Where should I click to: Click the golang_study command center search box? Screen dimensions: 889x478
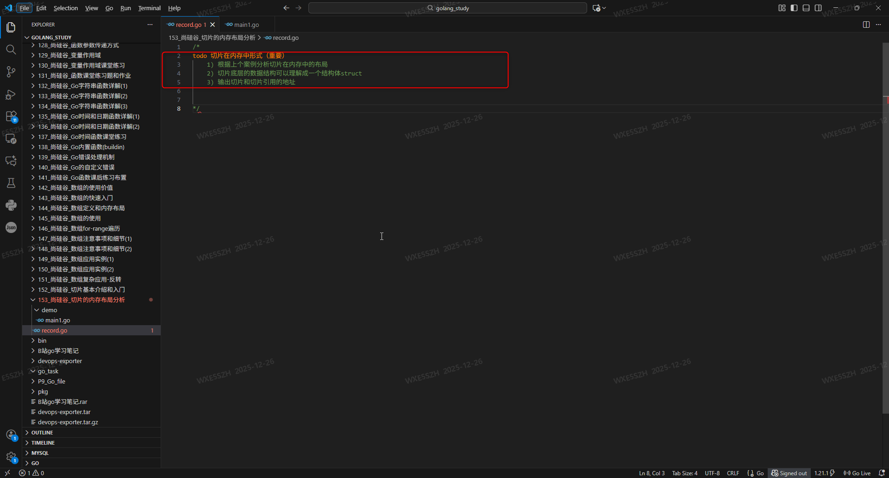(x=447, y=8)
